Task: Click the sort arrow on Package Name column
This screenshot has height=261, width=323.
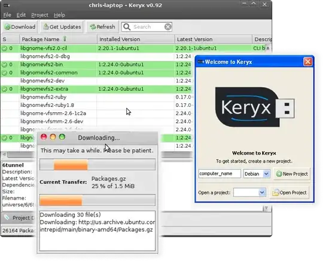Action: coord(65,39)
